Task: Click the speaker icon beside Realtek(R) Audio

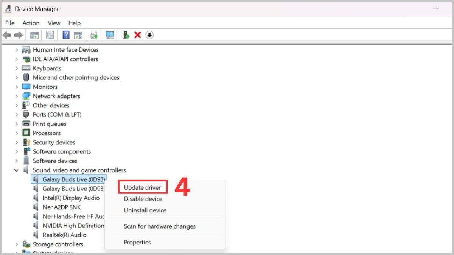Action: coord(36,235)
